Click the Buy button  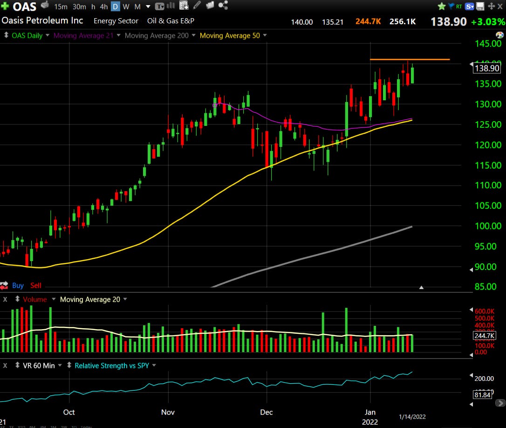click(18, 285)
